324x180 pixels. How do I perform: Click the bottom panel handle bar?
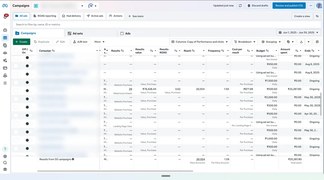click(166, 176)
